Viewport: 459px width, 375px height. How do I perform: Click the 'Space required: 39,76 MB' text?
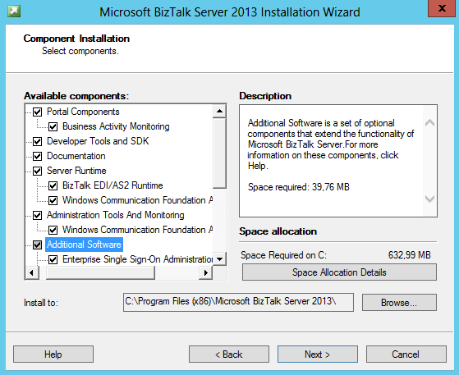pyautogui.click(x=299, y=187)
